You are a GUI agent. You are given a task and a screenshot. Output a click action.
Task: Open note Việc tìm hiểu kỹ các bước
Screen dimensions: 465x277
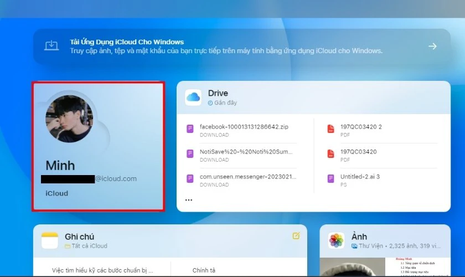tap(102, 270)
